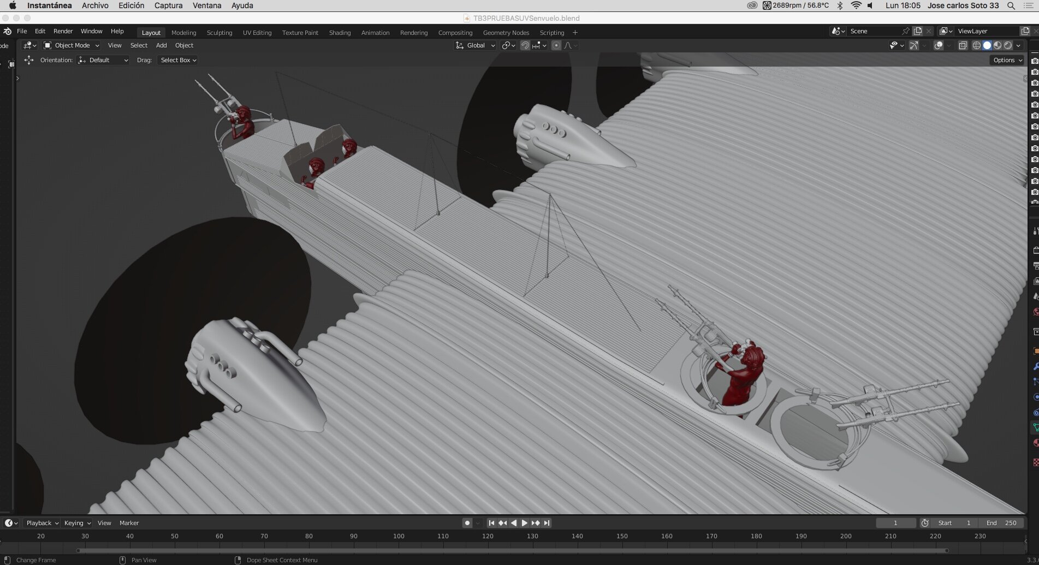Add a new view layer
This screenshot has height=565, width=1039.
(1025, 31)
